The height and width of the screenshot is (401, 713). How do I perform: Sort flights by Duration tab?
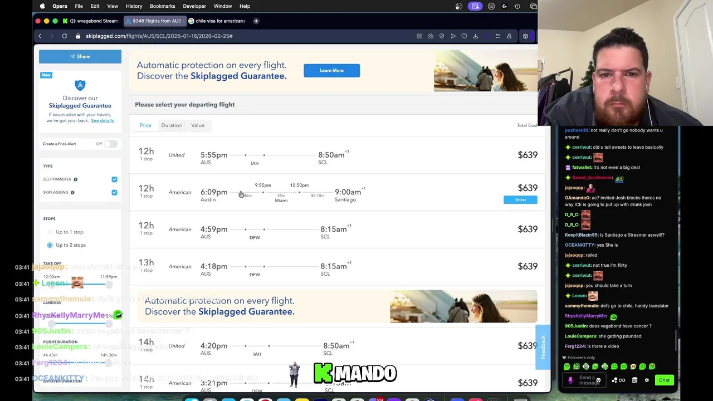(x=172, y=125)
